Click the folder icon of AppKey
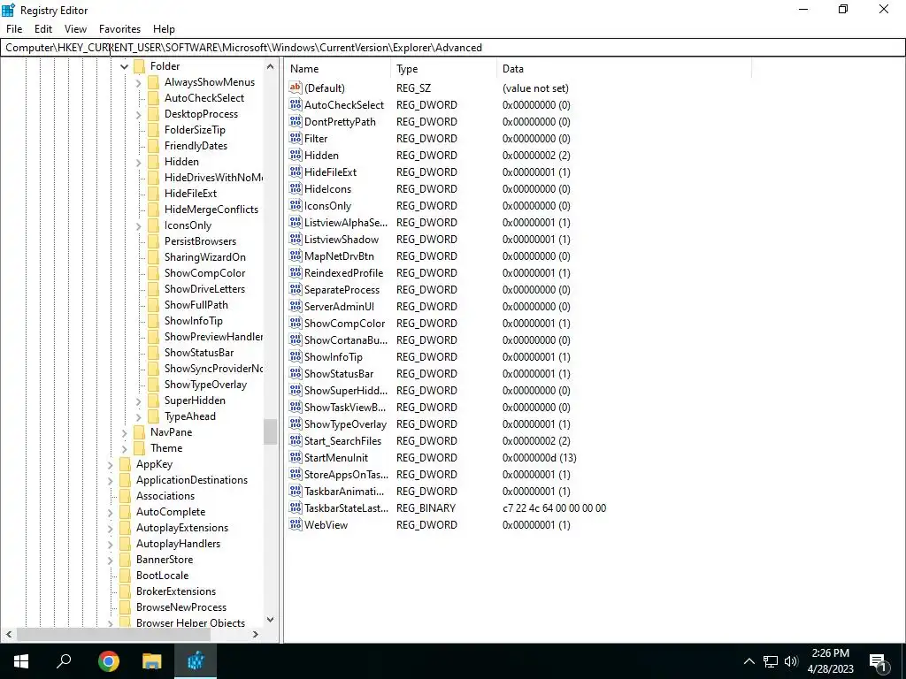The height and width of the screenshot is (679, 906). click(x=126, y=464)
